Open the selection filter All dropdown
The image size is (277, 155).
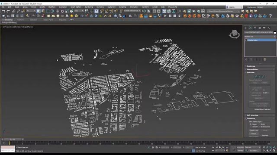click(31, 11)
